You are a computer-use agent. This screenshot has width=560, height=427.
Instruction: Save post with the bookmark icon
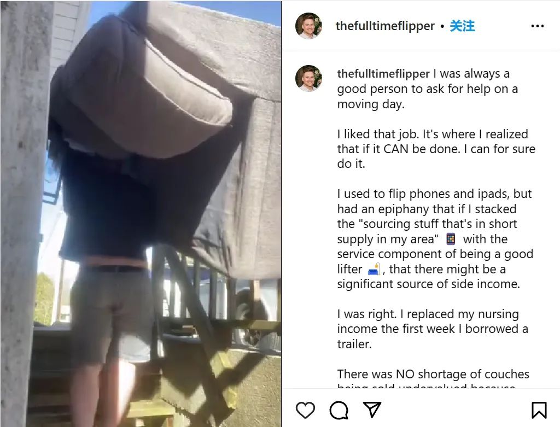tap(539, 410)
